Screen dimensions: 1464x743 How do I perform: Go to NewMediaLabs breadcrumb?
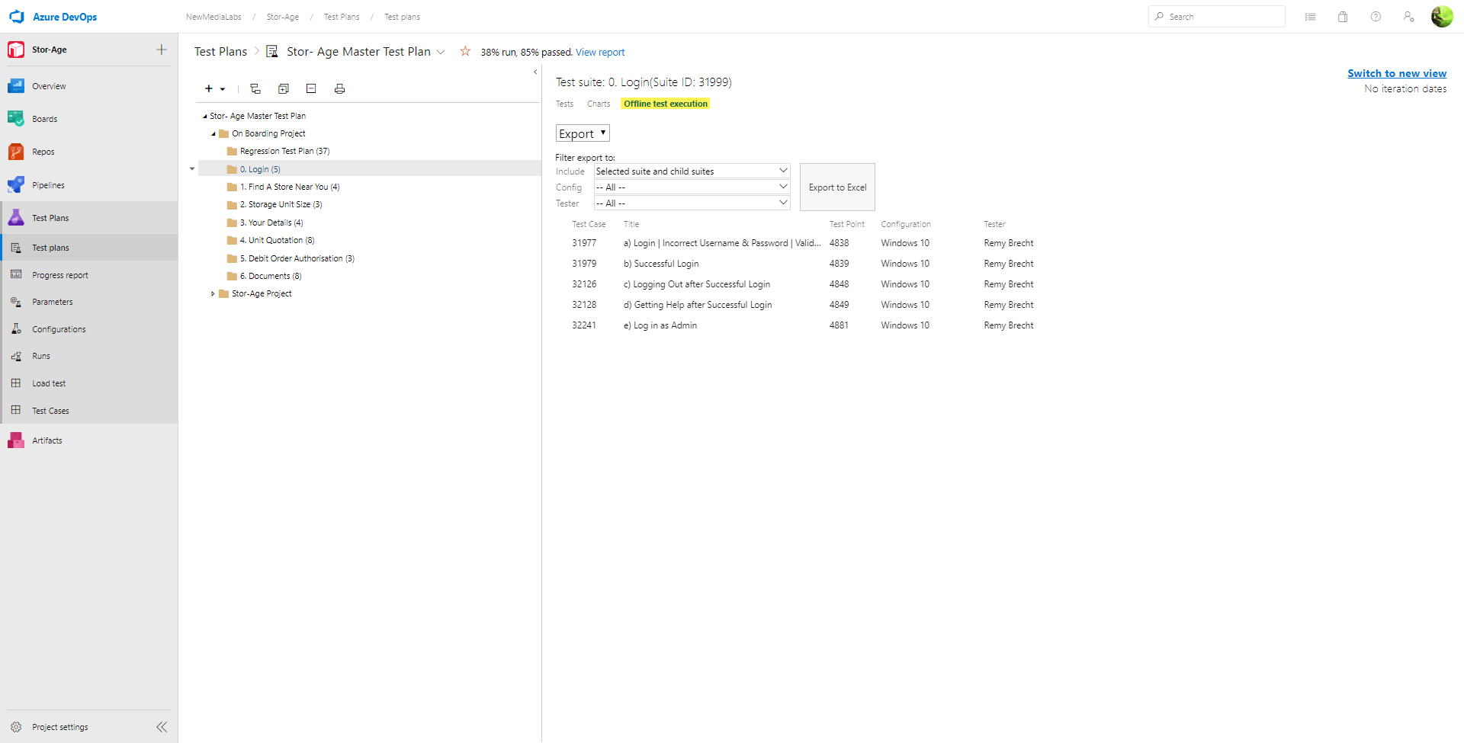pyautogui.click(x=213, y=17)
